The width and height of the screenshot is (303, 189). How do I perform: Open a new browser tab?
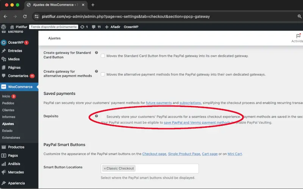tap(93, 5)
